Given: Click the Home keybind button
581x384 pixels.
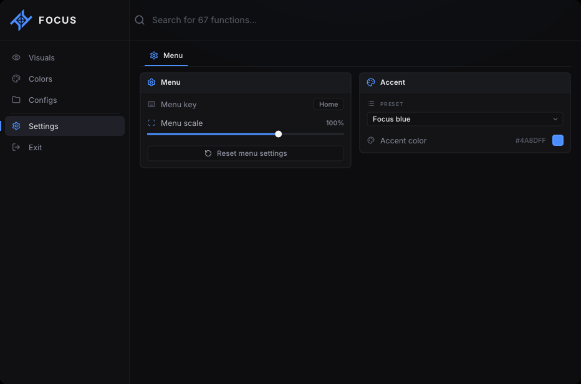Looking at the screenshot, I should (329, 104).
